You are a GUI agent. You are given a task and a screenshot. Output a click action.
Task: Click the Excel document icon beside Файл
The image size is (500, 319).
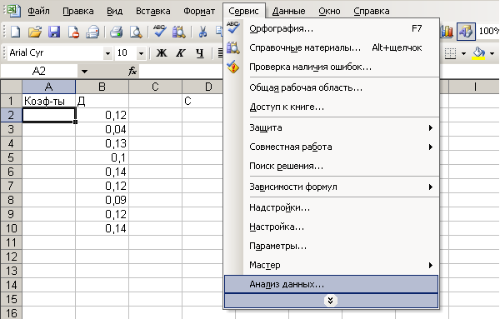coord(13,11)
